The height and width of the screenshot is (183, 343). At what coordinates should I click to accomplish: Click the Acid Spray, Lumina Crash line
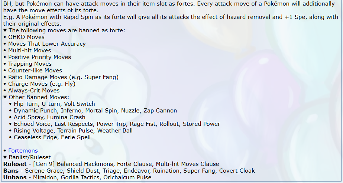click(49, 117)
